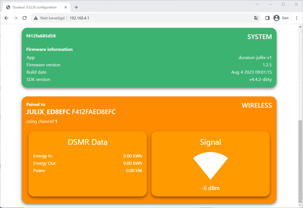Click the app name durasun-jullix-v1
303x208 pixels.
[x=255, y=57]
